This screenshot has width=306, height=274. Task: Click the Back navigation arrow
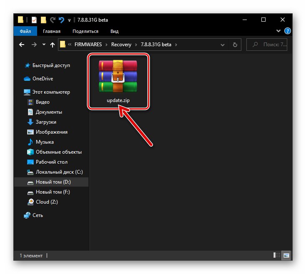click(22, 45)
